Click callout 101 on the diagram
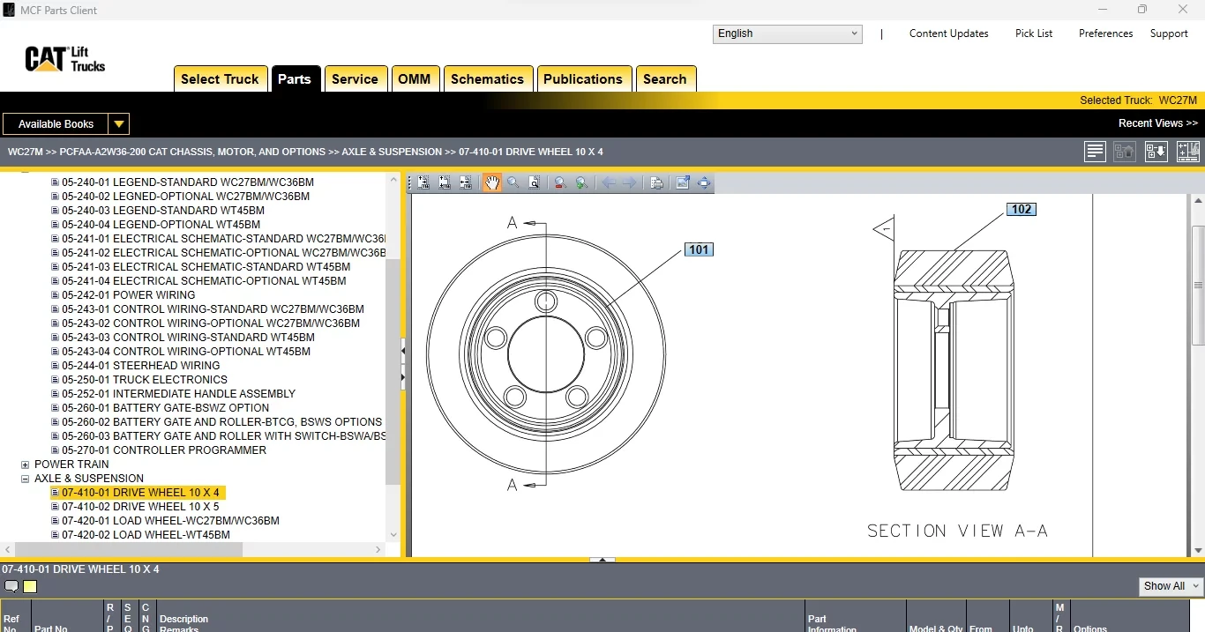The width and height of the screenshot is (1205, 632). pyautogui.click(x=699, y=250)
